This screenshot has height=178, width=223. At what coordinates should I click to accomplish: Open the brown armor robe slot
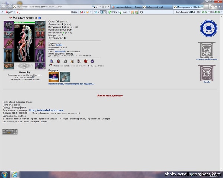(9, 56)
